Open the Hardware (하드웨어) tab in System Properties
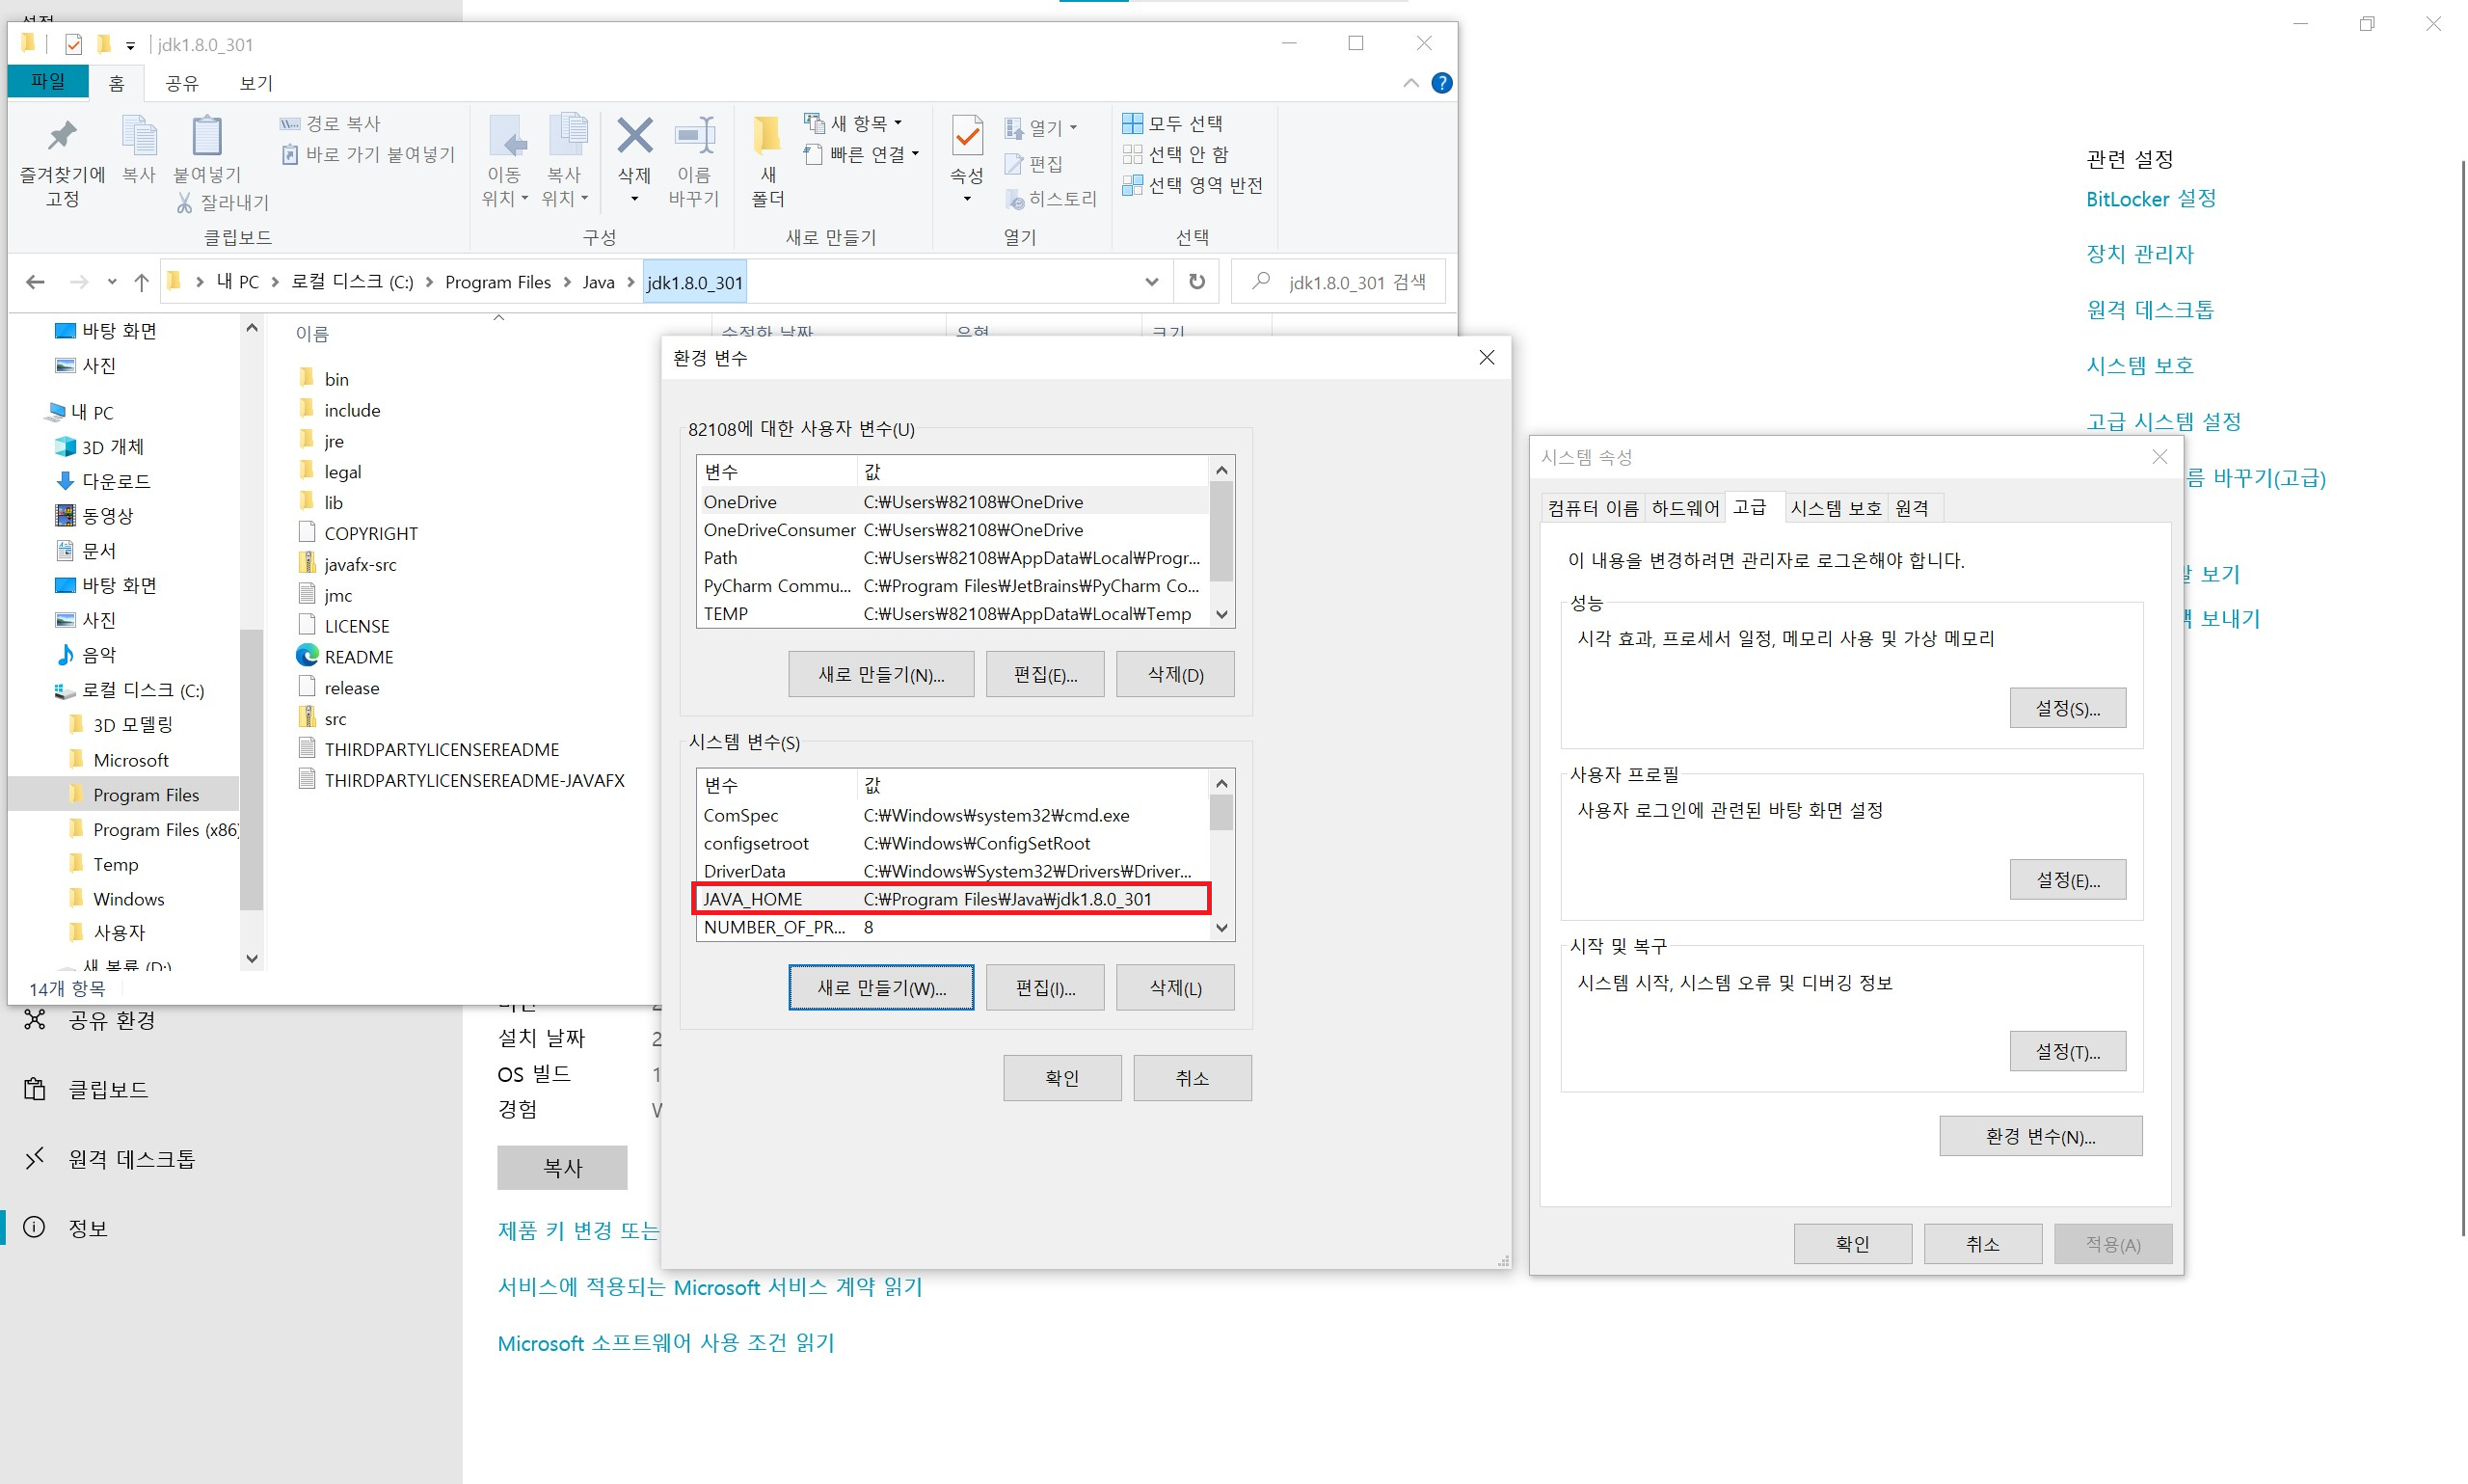2468x1484 pixels. (x=1684, y=508)
